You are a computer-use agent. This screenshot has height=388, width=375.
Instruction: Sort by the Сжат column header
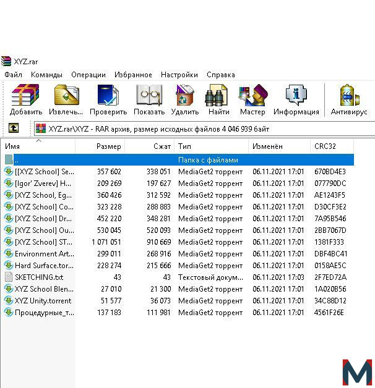coord(150,146)
